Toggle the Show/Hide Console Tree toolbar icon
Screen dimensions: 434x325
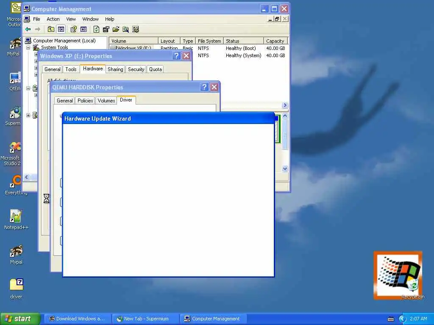point(61,29)
